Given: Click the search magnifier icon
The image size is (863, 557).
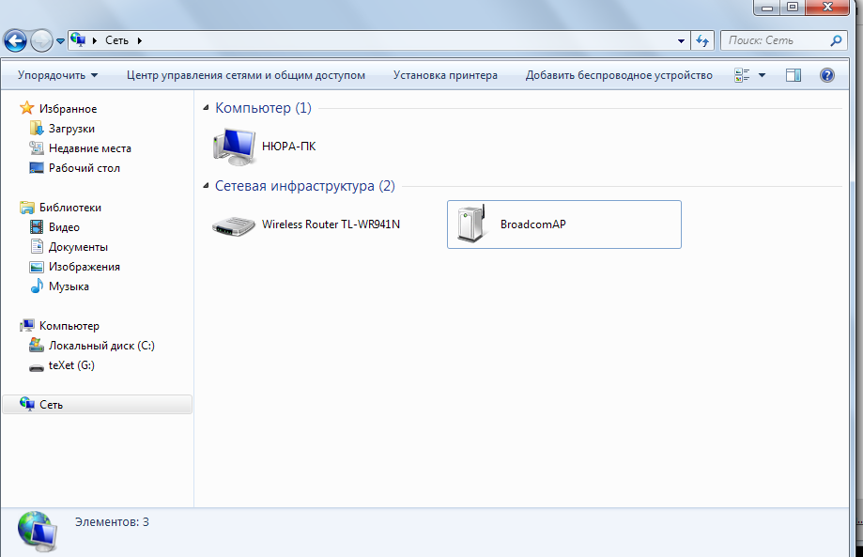Looking at the screenshot, I should (x=836, y=40).
